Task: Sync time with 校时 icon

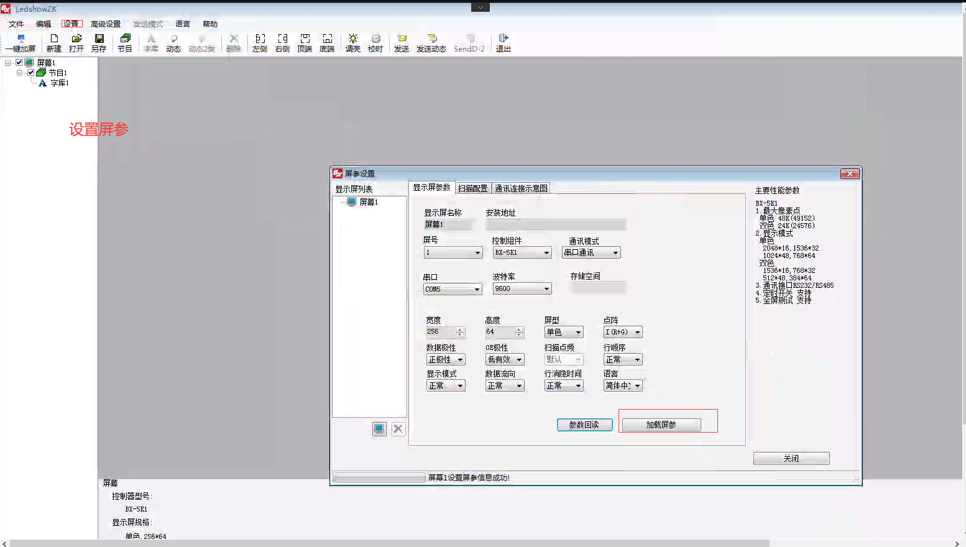Action: click(375, 43)
